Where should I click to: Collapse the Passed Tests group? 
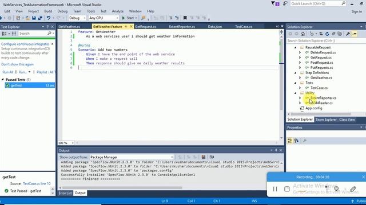[2, 80]
